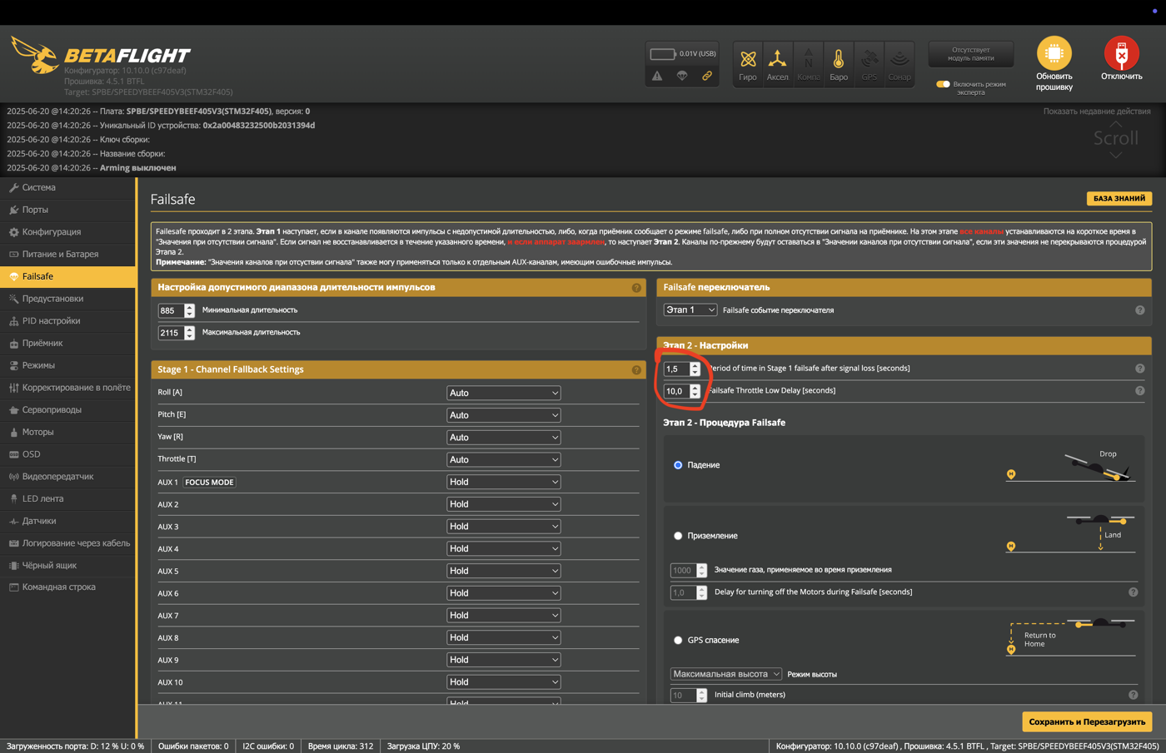Click the Stage 1 period field 1,5
1166x753 pixels.
tap(681, 369)
